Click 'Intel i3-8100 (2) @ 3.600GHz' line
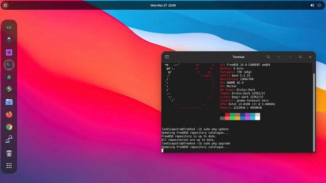The height and width of the screenshot is (183, 326). tap(252, 104)
